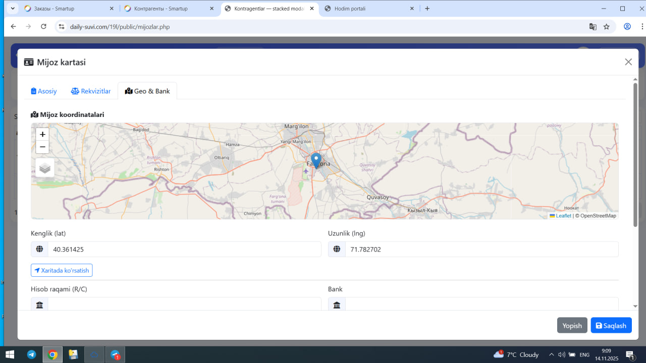Image resolution: width=646 pixels, height=363 pixels.
Task: Expand the Chrome tab search dropdown
Action: click(12, 9)
